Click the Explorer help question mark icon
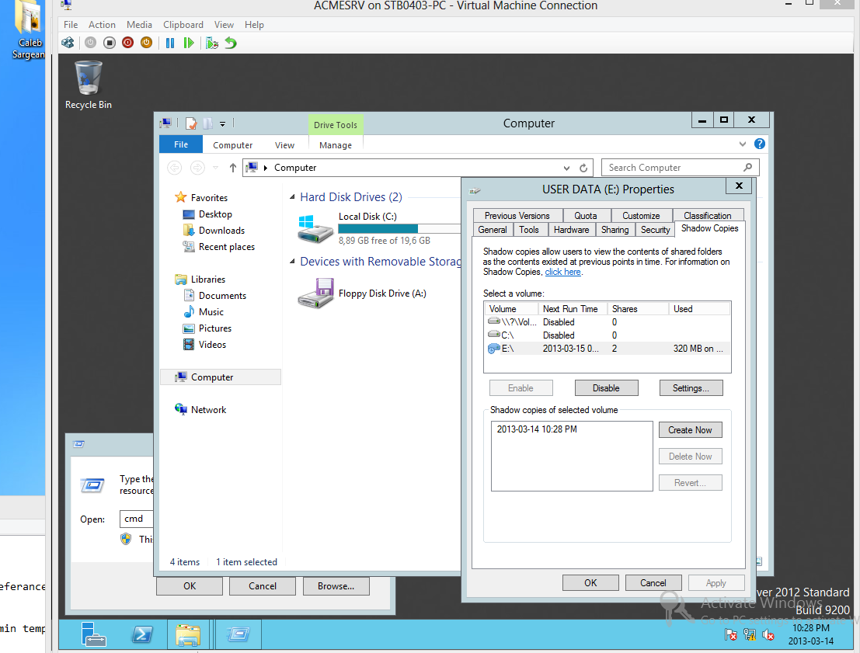This screenshot has height=653, width=860. [759, 144]
